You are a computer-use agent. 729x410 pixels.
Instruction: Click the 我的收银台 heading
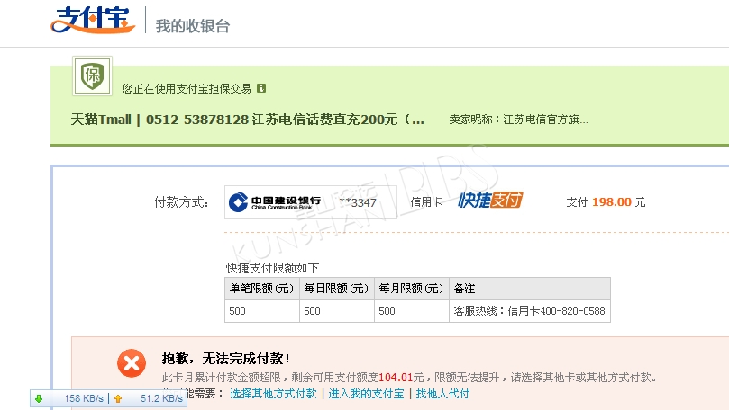[193, 26]
